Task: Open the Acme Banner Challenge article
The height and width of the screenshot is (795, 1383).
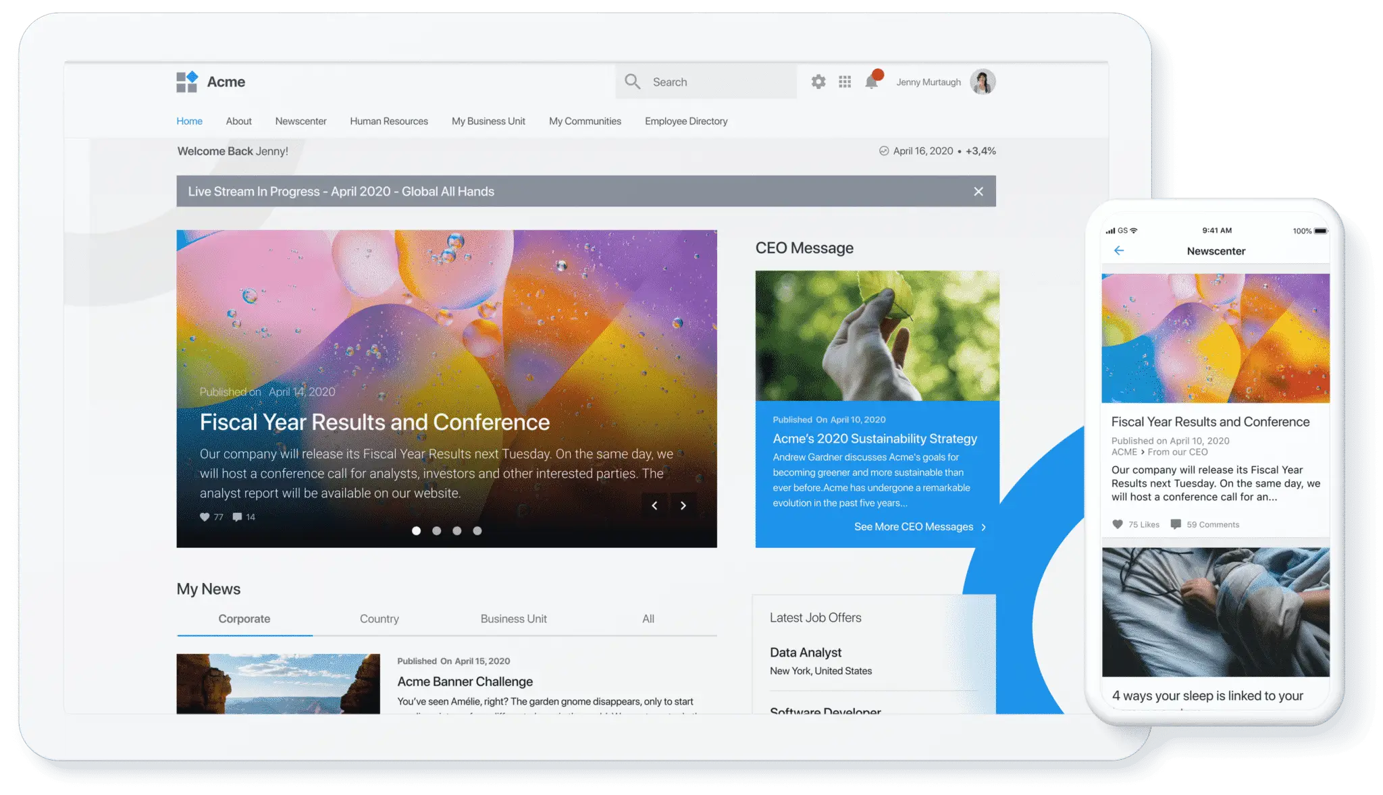Action: pos(465,682)
